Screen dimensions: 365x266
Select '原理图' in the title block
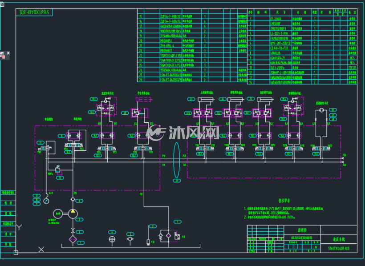click(302, 230)
